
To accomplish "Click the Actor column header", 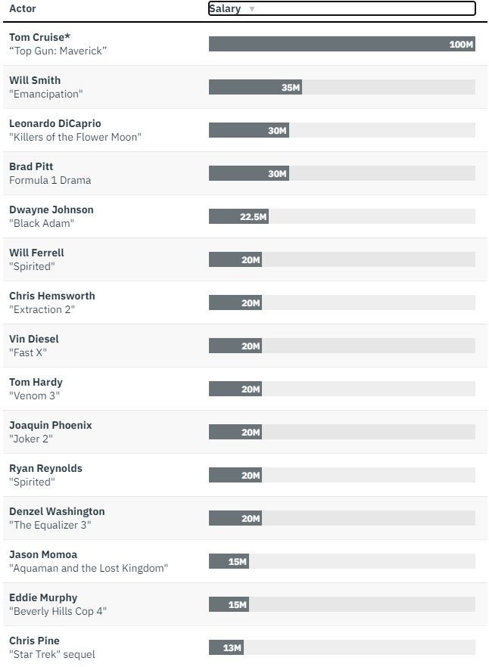I will pyautogui.click(x=23, y=8).
